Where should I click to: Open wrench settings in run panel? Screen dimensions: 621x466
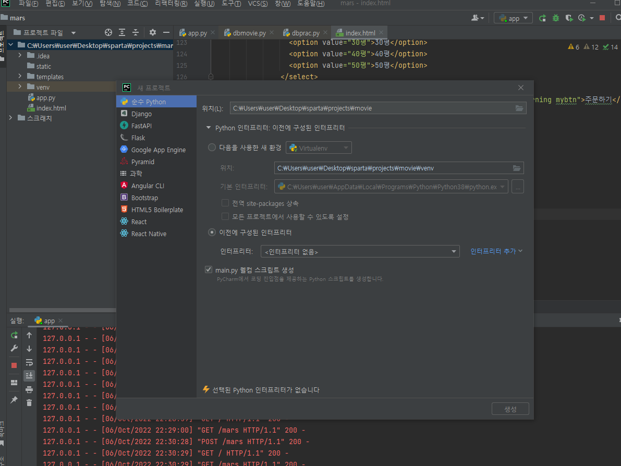[14, 348]
